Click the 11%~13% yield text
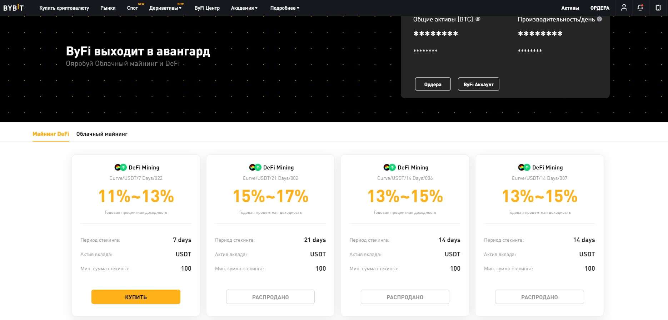The height and width of the screenshot is (320, 668). pyautogui.click(x=136, y=196)
